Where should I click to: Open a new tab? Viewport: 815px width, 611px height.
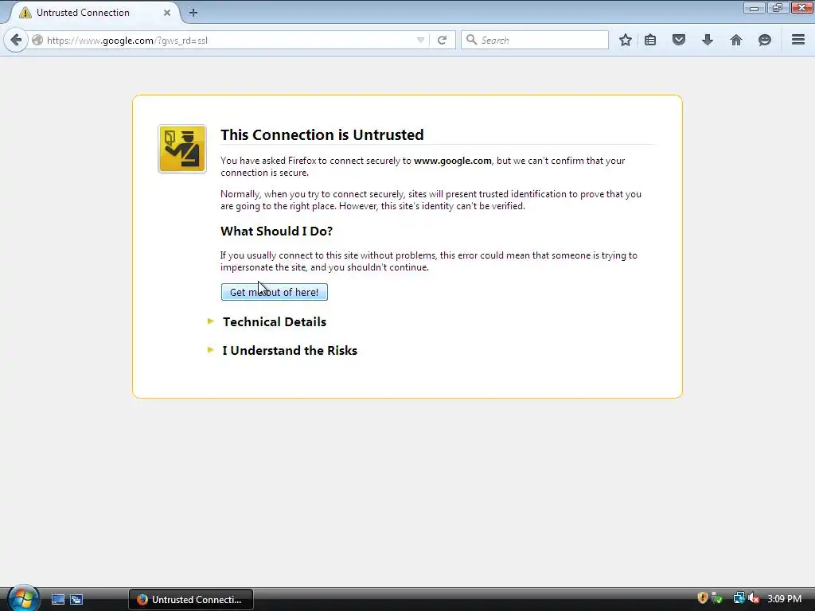[x=193, y=13]
